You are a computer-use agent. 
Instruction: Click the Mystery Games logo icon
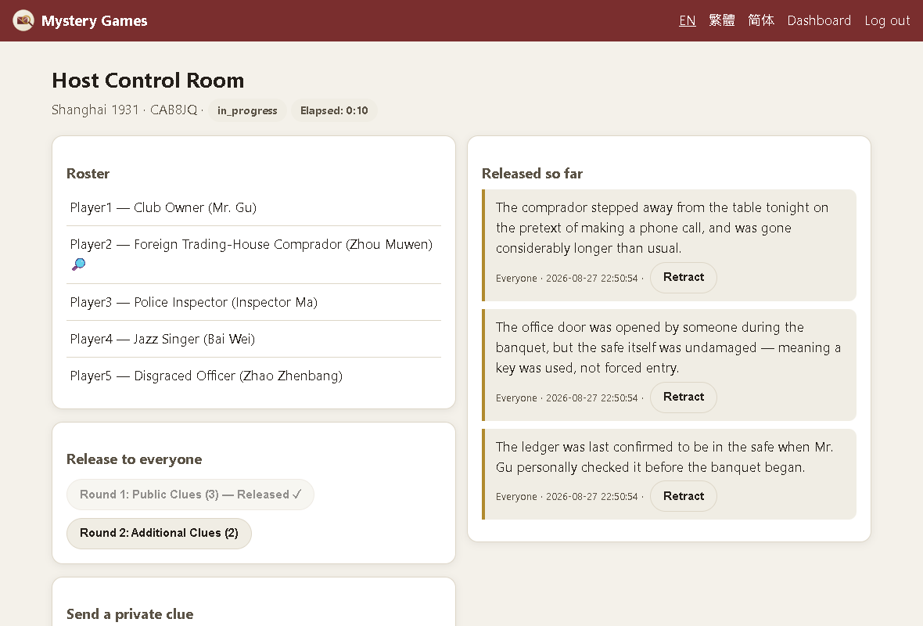pyautogui.click(x=23, y=20)
